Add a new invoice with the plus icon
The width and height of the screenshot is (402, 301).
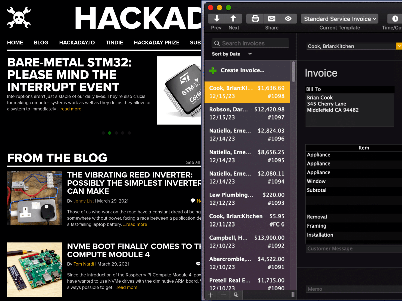pyautogui.click(x=211, y=295)
